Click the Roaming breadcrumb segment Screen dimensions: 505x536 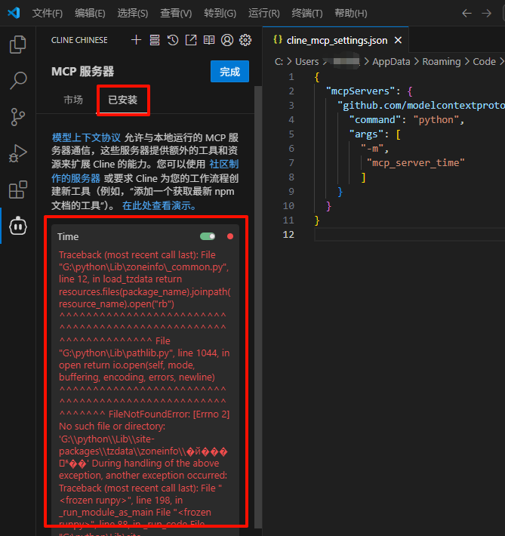(x=442, y=62)
